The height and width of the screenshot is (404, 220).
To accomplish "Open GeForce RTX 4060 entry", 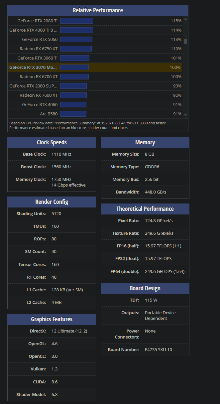I will [x=40, y=104].
